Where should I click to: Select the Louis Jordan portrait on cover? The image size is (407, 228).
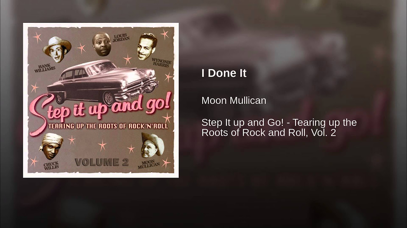click(x=102, y=44)
